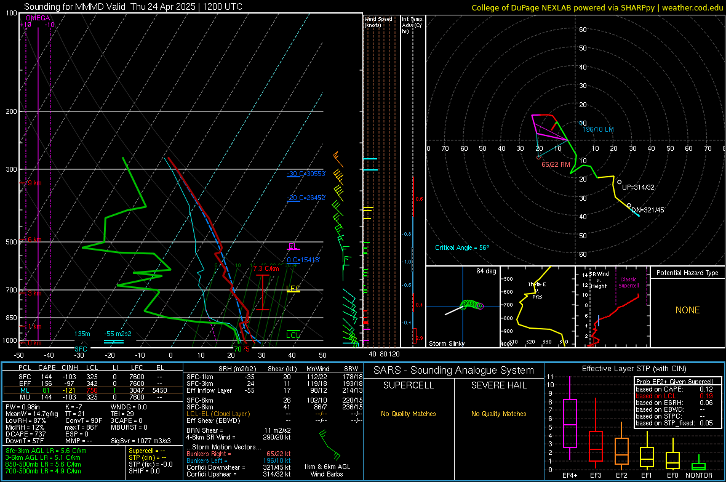Click 'No Quality Matches' under SEVERE HAIL

[498, 414]
